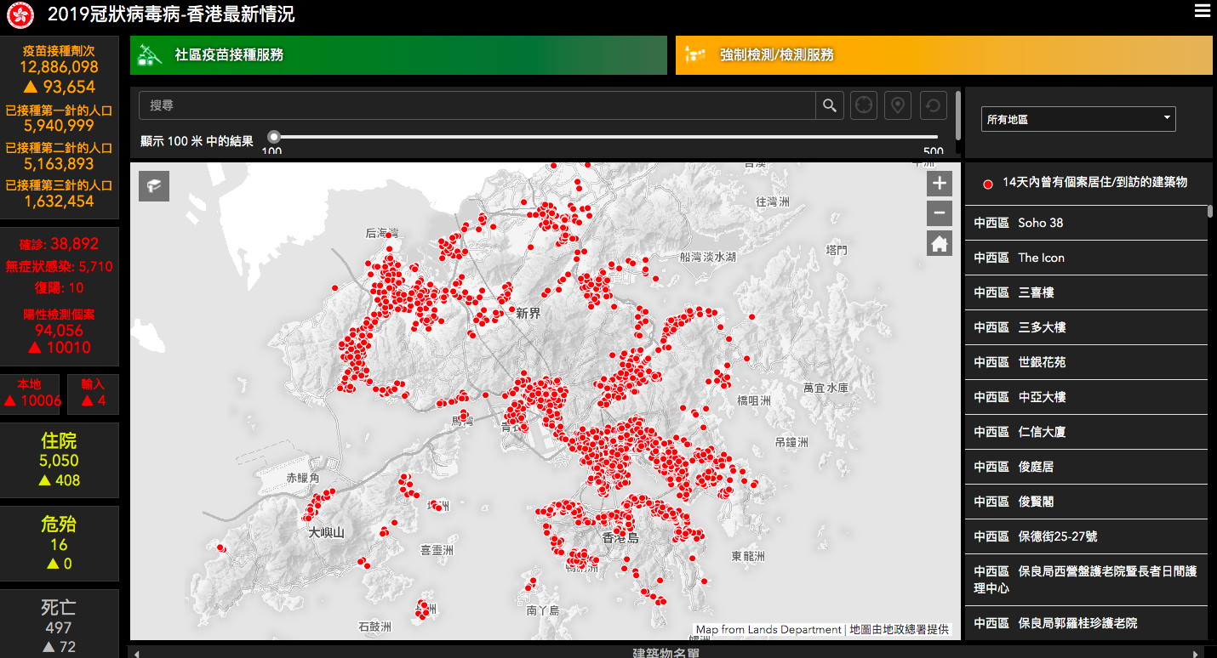Click the 危殆 16 critical panel
Viewport: 1217px width, 658px height.
tap(59, 544)
